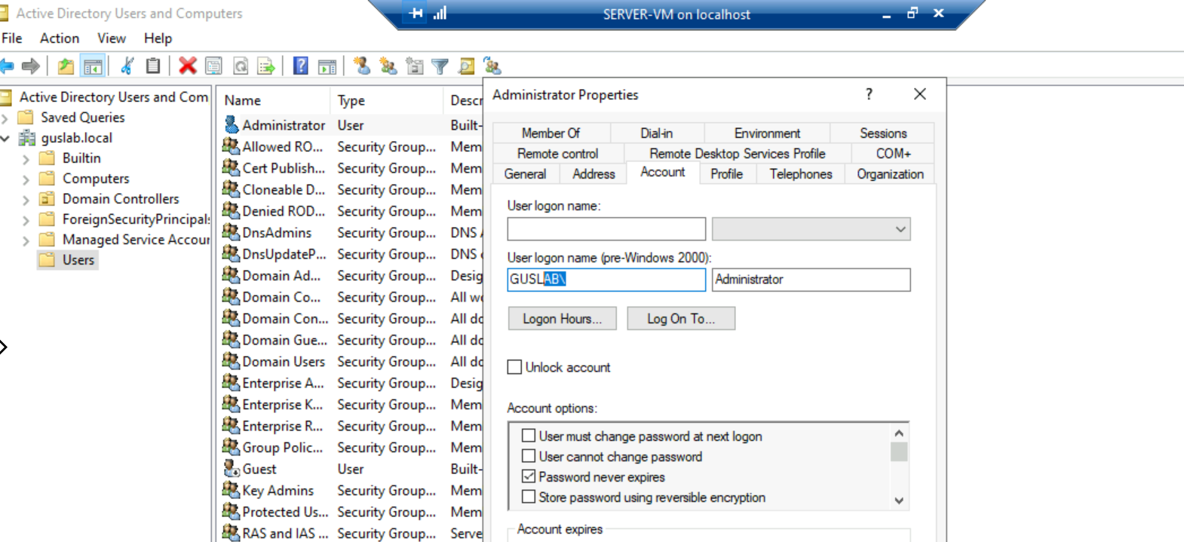Create a new user via toolbar icon
Screen dimensions: 1184x542
tap(362, 66)
